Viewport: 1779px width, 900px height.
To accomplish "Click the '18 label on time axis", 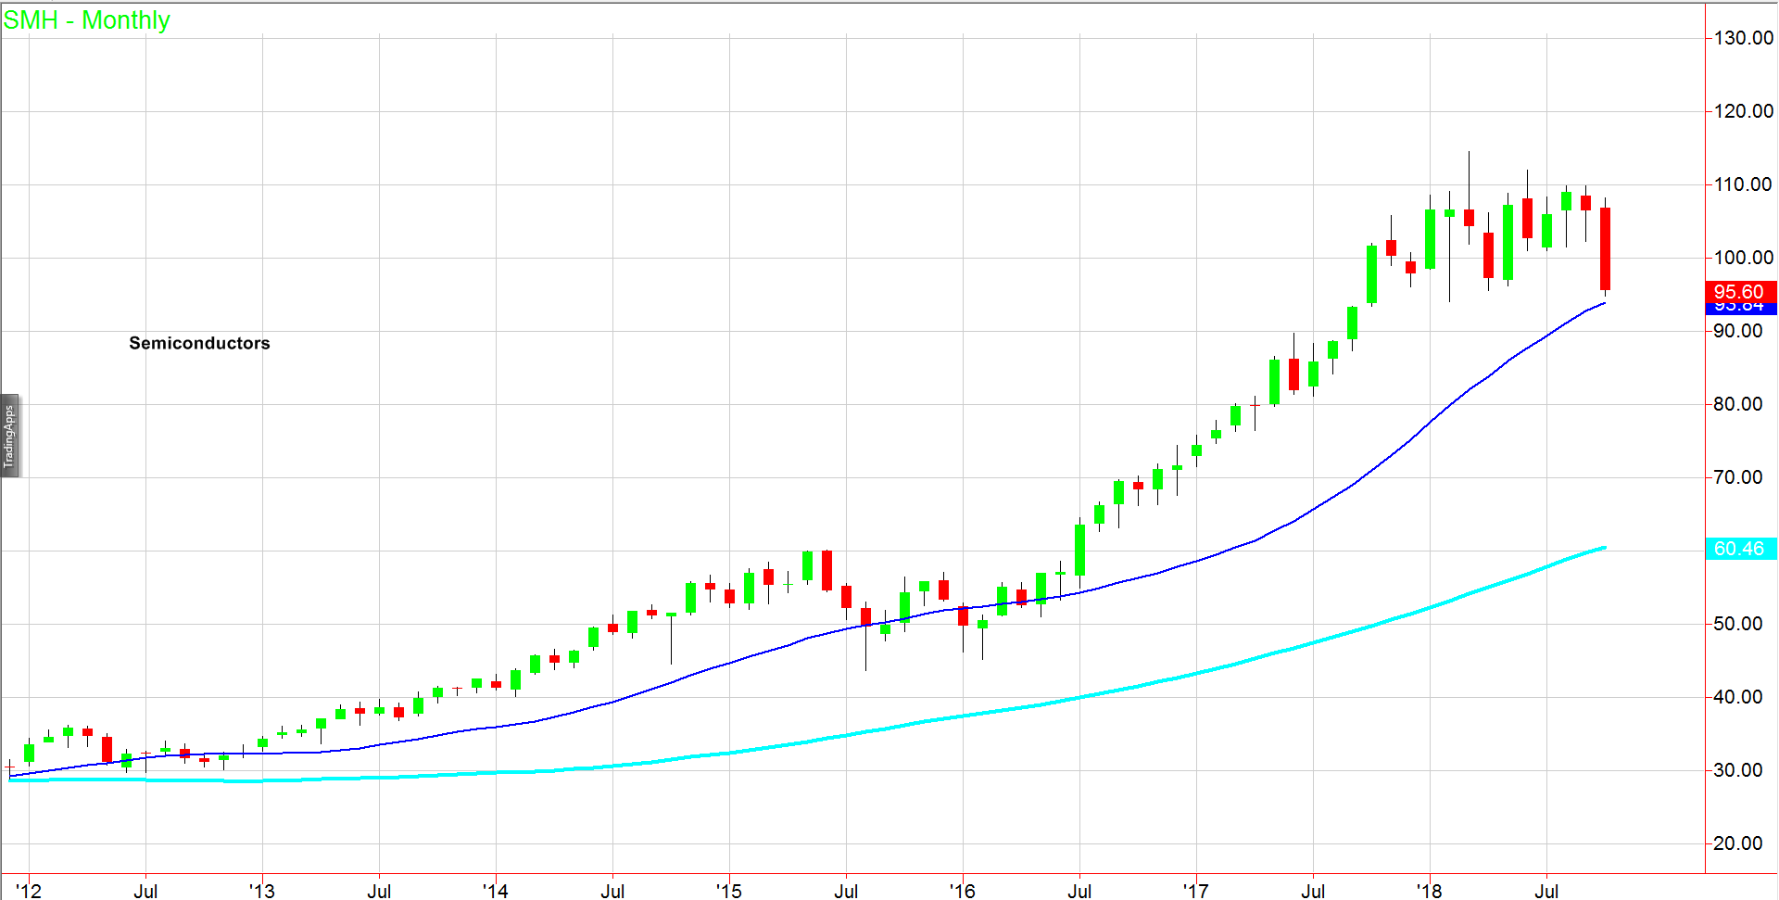I will coord(1430,891).
